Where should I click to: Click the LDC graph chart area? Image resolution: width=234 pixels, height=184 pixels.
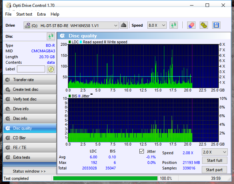[143, 66]
